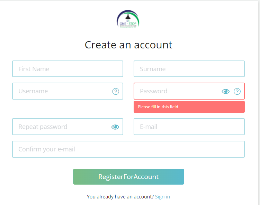The width and height of the screenshot is (260, 205).
Task: Open the Password help question-mark icon
Action: click(237, 91)
